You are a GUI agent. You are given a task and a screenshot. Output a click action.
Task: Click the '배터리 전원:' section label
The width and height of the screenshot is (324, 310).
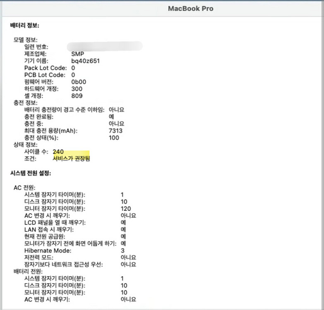coord(28,272)
